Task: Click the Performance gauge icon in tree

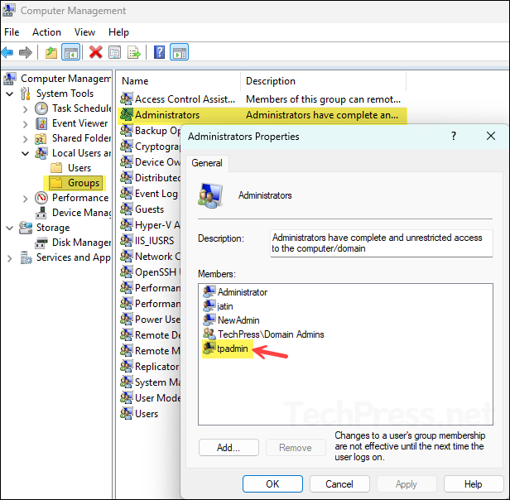Action: [41, 198]
